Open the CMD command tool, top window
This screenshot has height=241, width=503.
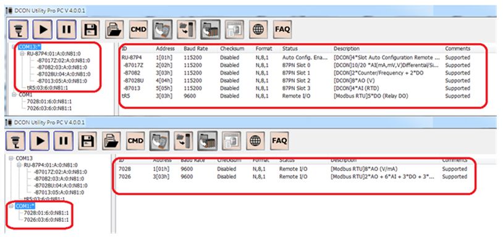138,30
